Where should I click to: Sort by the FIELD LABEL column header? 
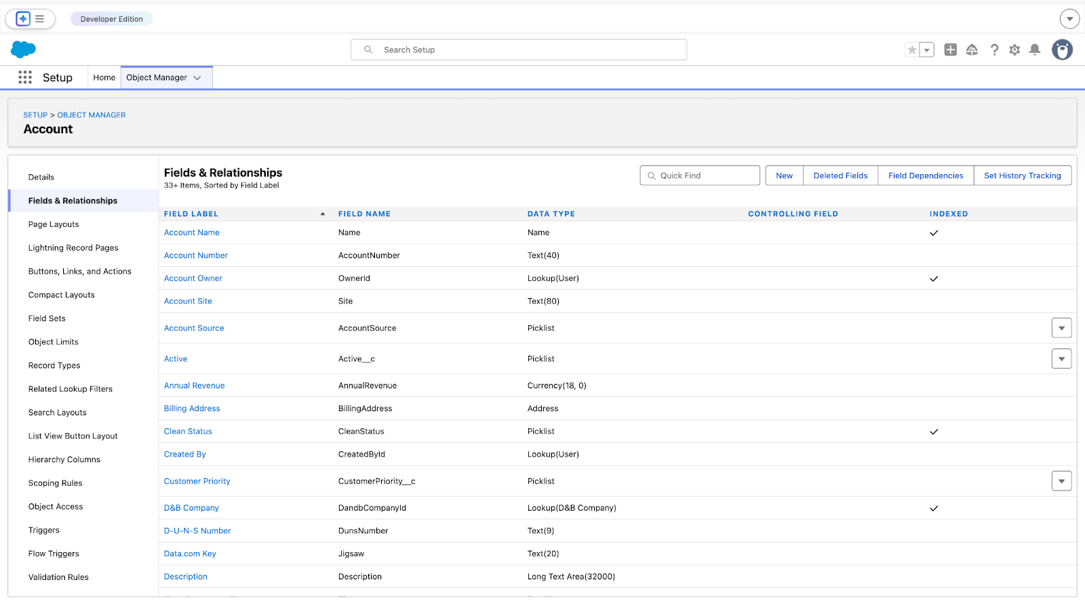(x=191, y=214)
